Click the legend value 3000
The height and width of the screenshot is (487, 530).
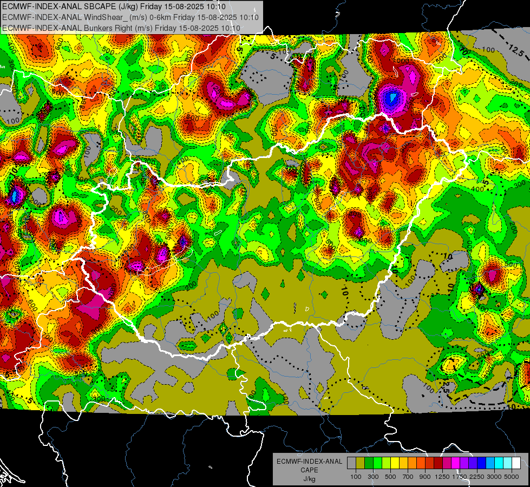pos(494,477)
